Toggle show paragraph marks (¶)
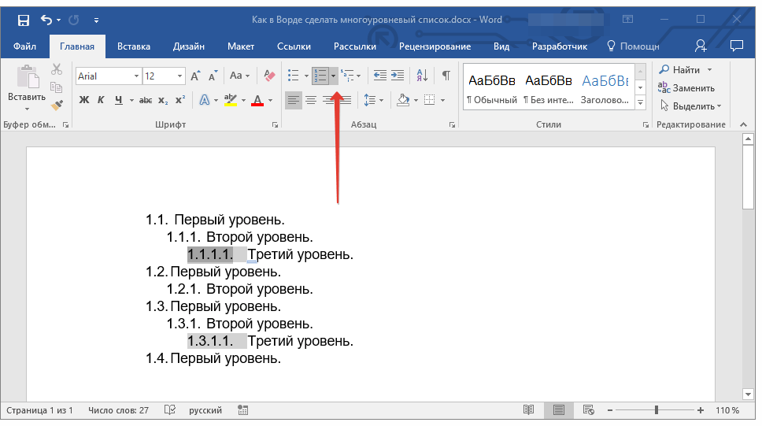This screenshot has width=762, height=426. 446,76
